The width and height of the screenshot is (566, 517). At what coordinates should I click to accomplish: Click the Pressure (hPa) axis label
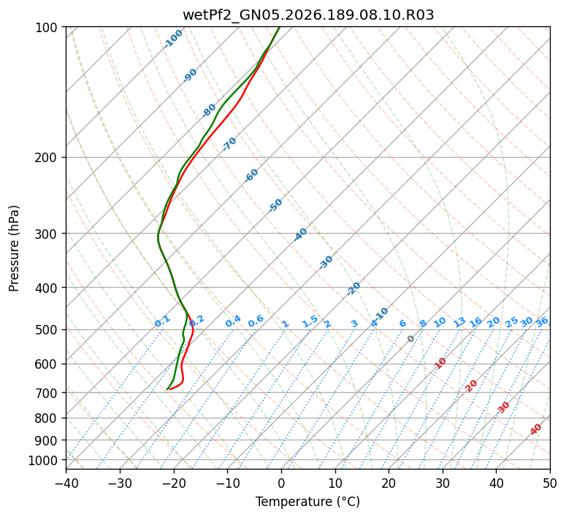pos(14,248)
